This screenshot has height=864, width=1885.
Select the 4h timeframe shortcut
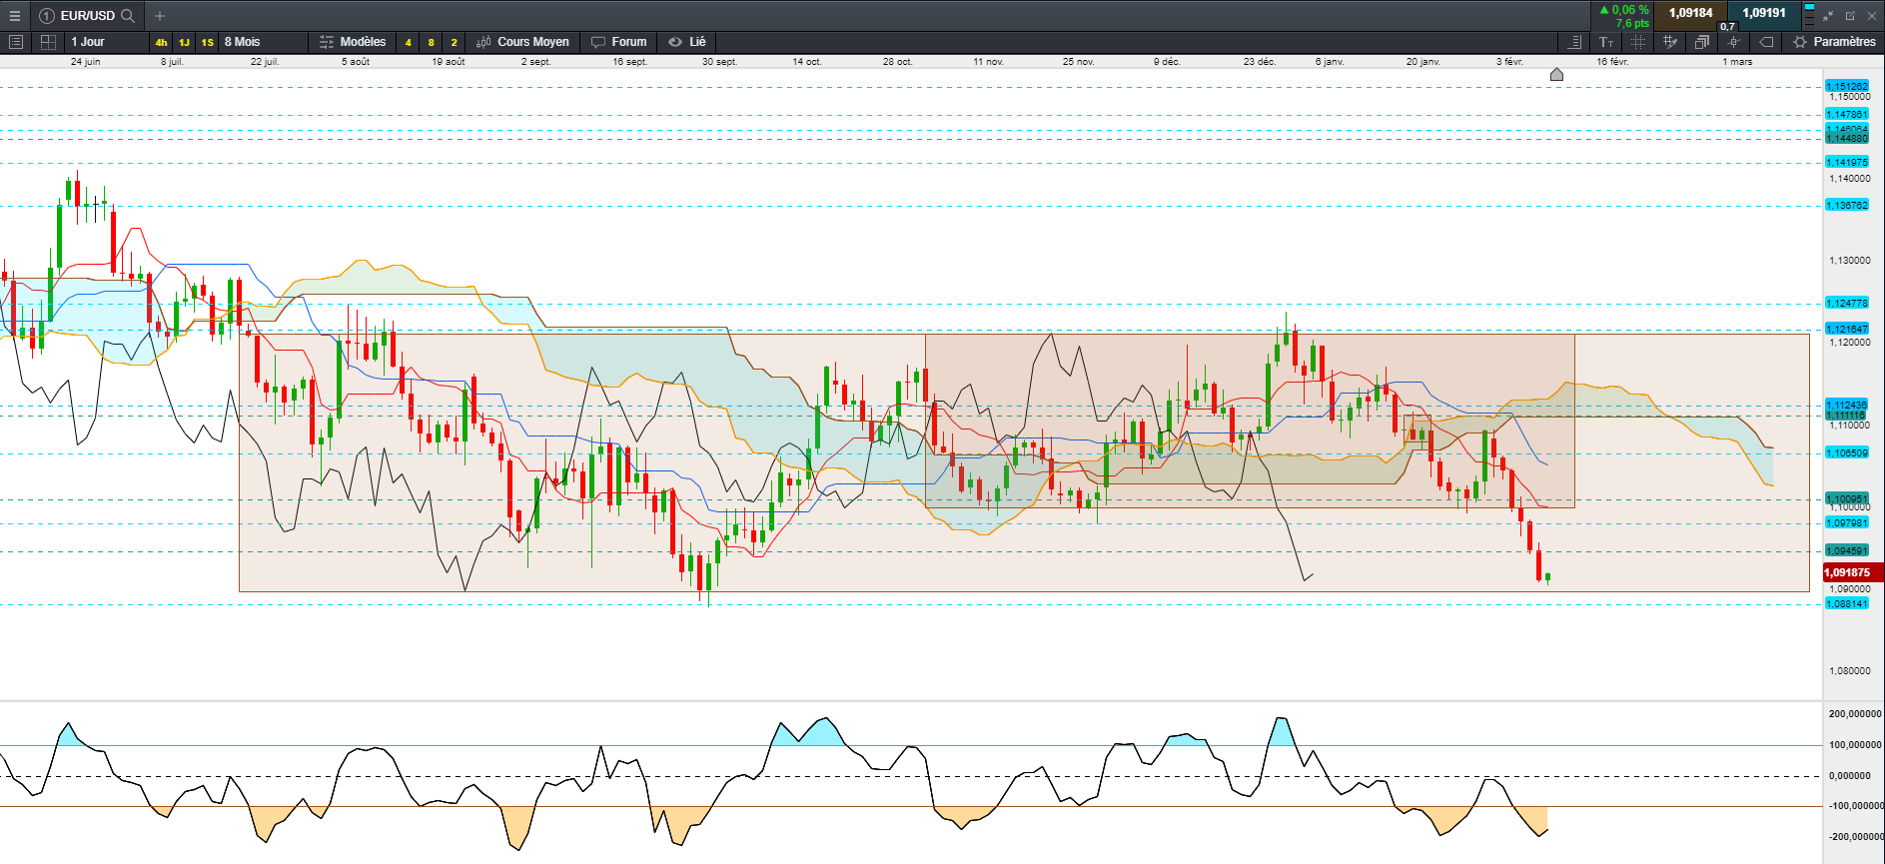click(x=161, y=42)
